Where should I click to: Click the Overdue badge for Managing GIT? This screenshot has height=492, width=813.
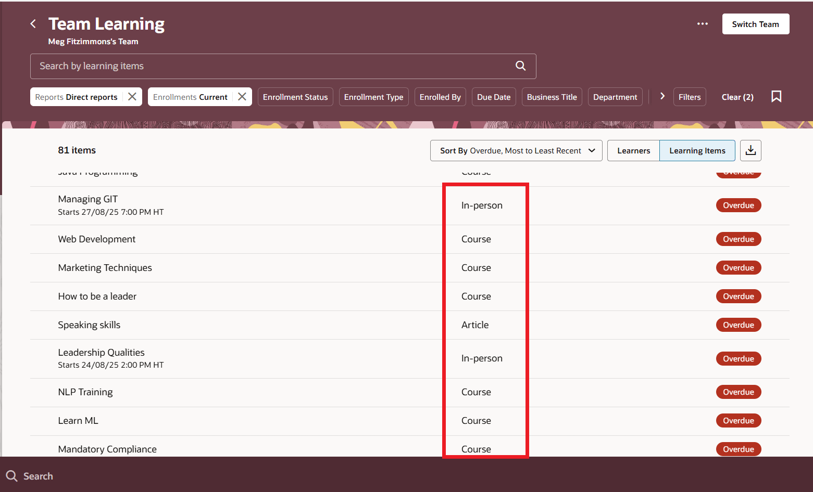739,205
